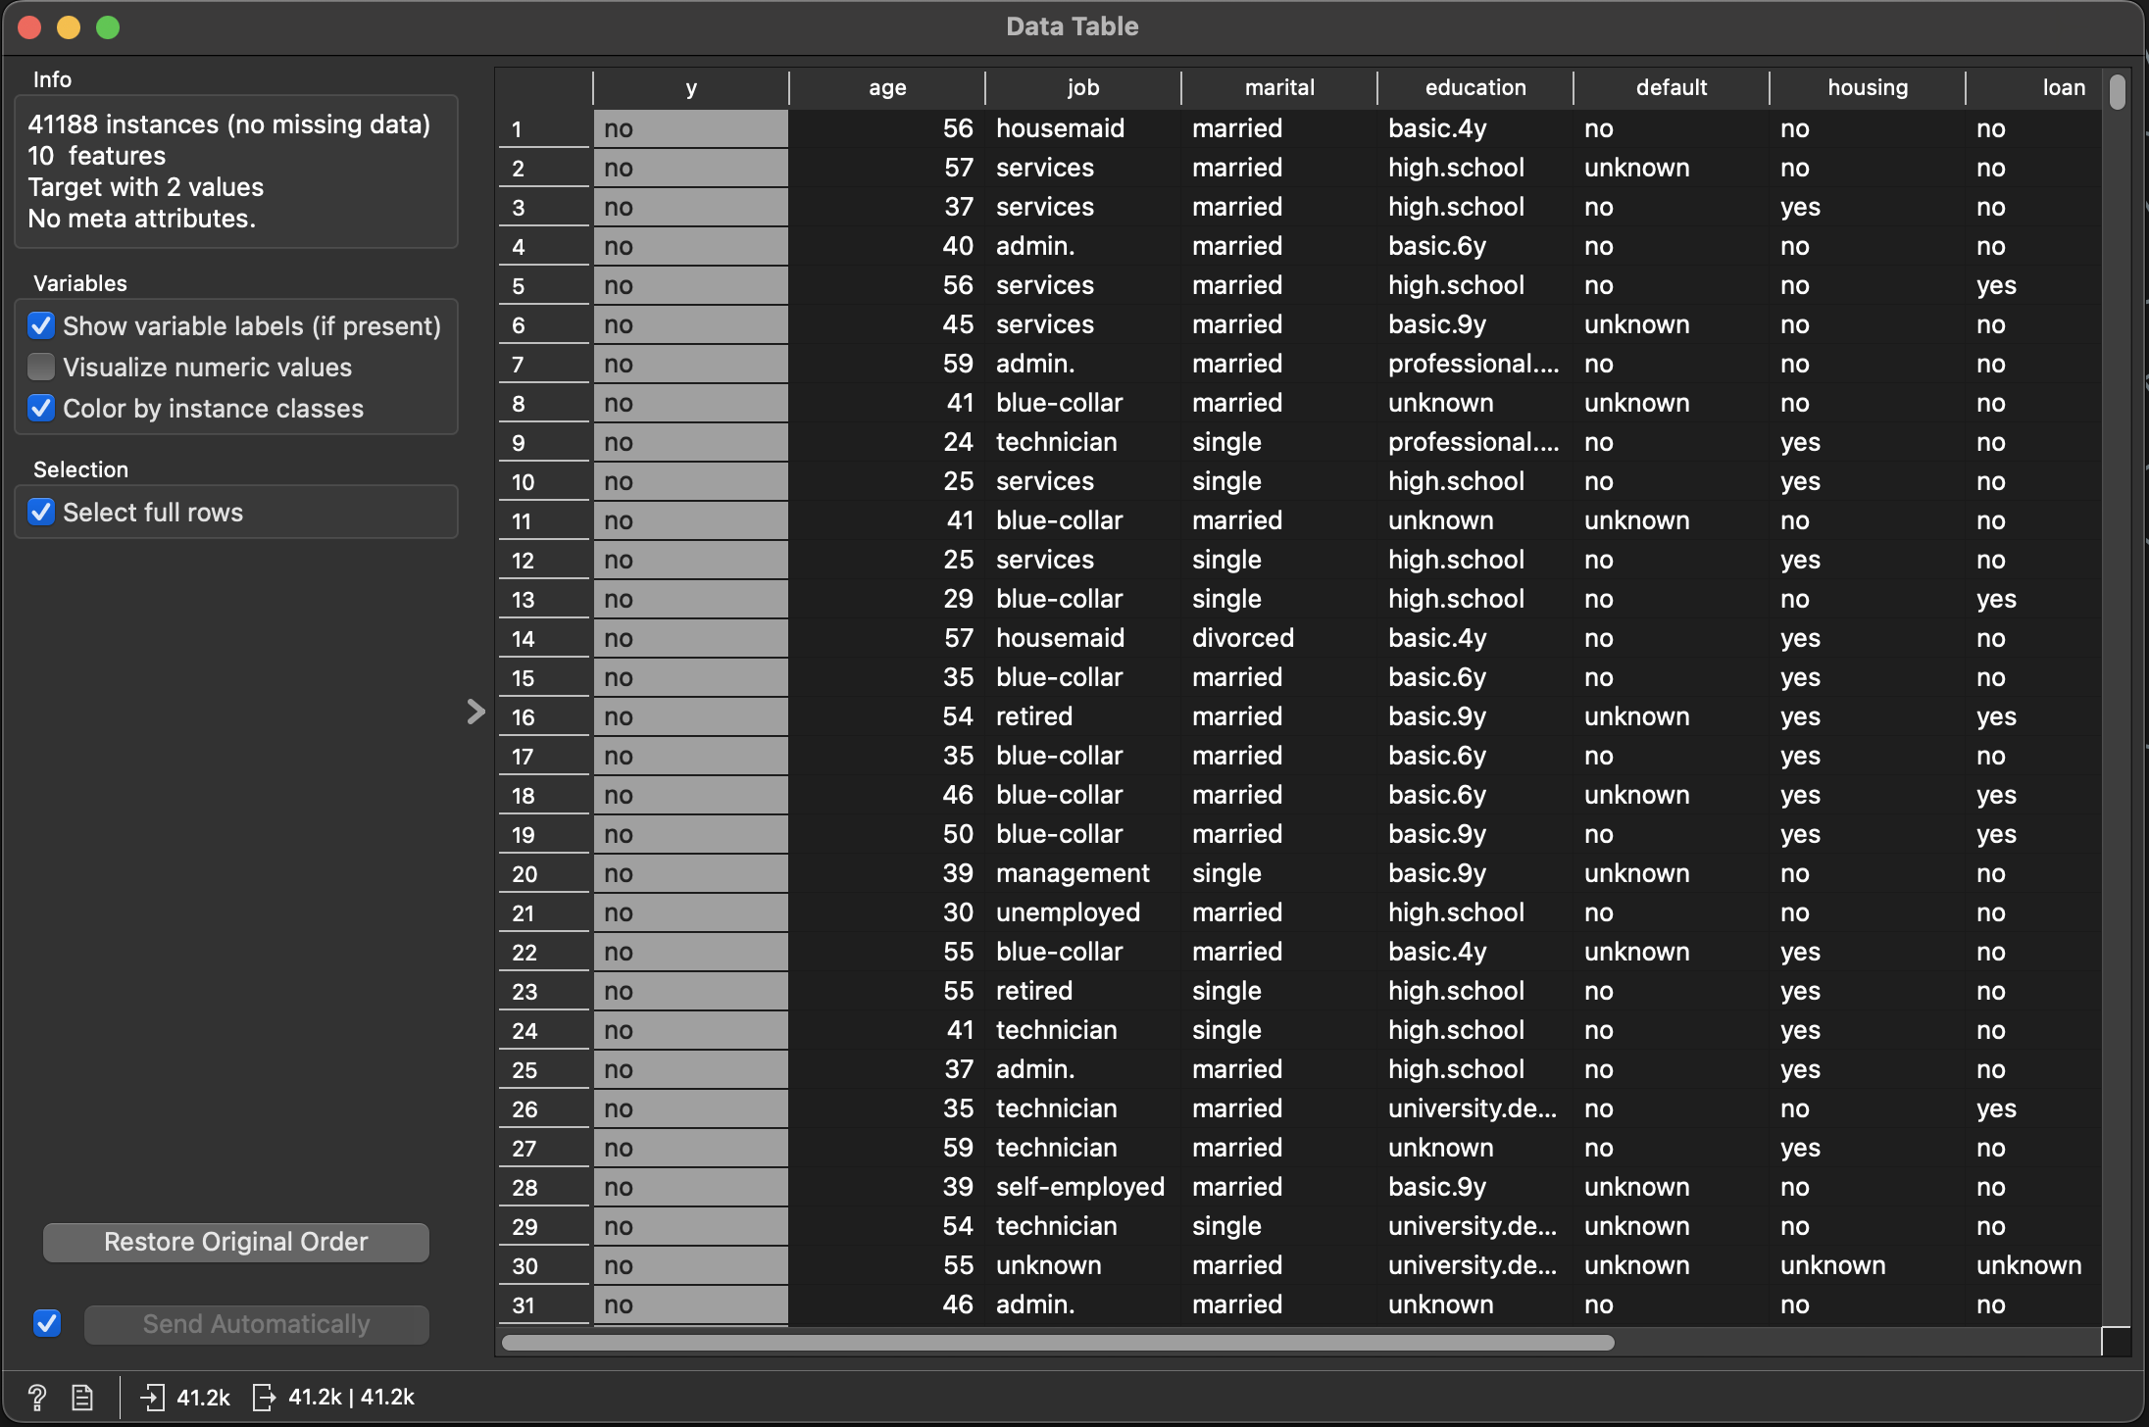The height and width of the screenshot is (1427, 2149).
Task: Click the horizontal scrollbar at bottom
Action: 1057,1342
